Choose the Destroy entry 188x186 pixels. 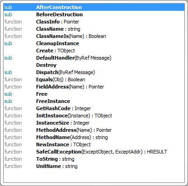(x=94, y=65)
